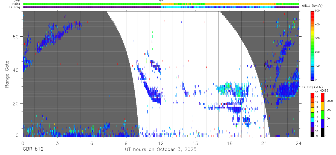
Task: Click the UT hours on October 3, 2025 title
Action: pyautogui.click(x=161, y=150)
